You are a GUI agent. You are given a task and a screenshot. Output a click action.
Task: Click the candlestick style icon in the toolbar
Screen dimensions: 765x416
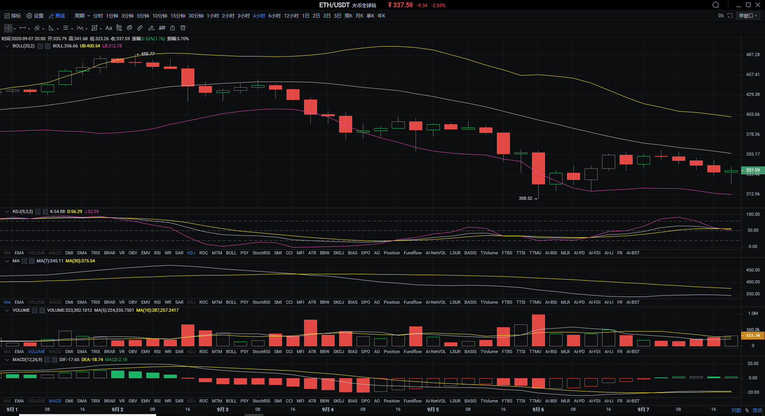[162, 28]
